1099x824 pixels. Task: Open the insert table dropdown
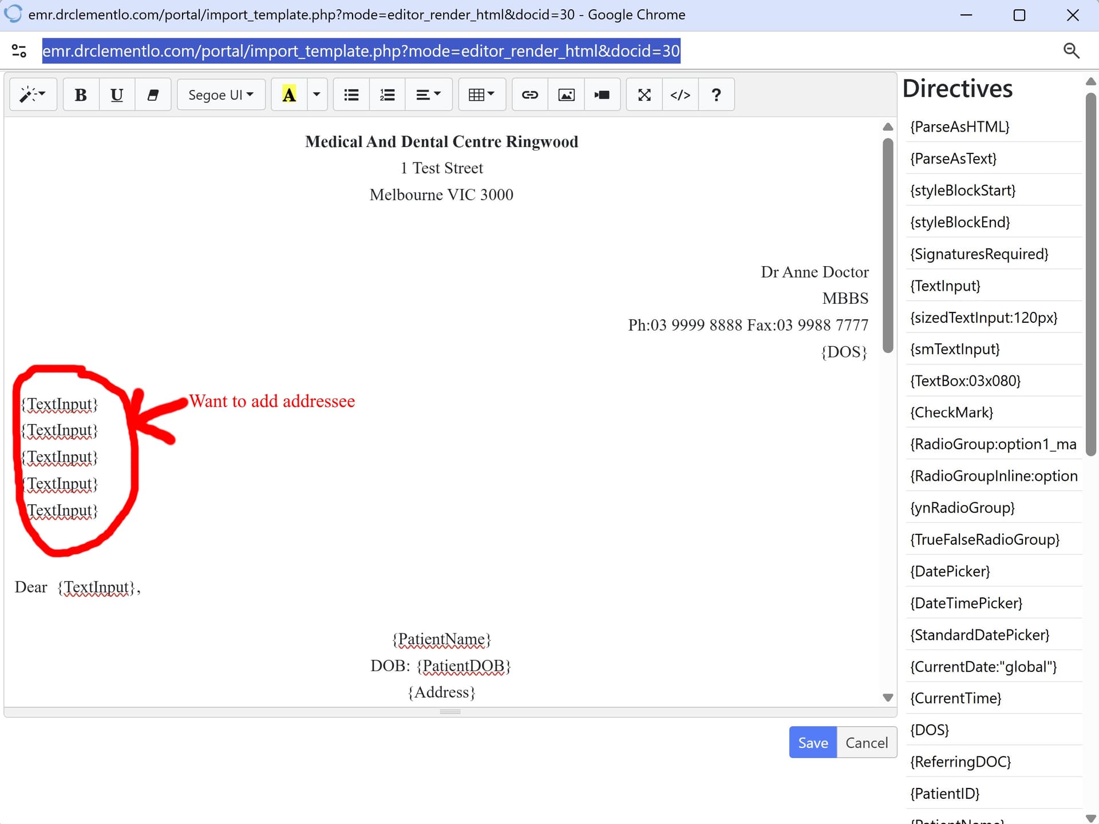pyautogui.click(x=481, y=94)
